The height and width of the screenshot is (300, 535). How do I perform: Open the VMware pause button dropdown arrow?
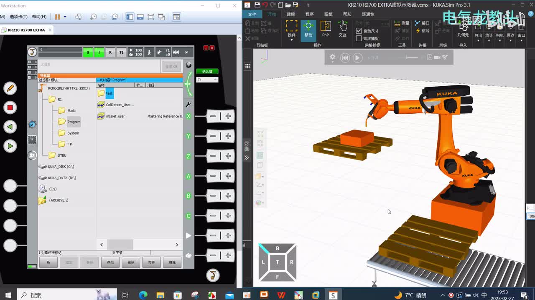(65, 17)
